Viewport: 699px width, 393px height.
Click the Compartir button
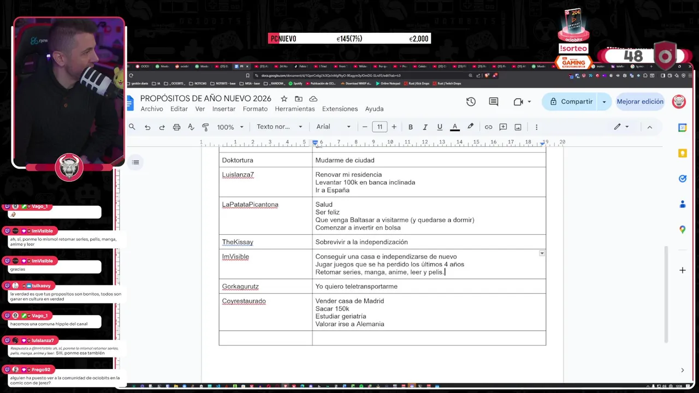pos(571,102)
